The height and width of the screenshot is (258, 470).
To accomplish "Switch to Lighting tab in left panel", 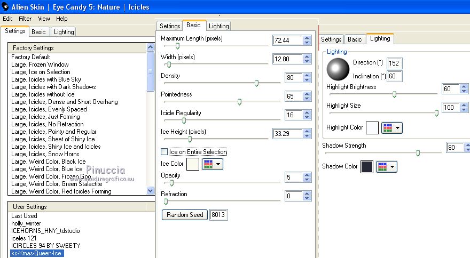I will 64,32.
